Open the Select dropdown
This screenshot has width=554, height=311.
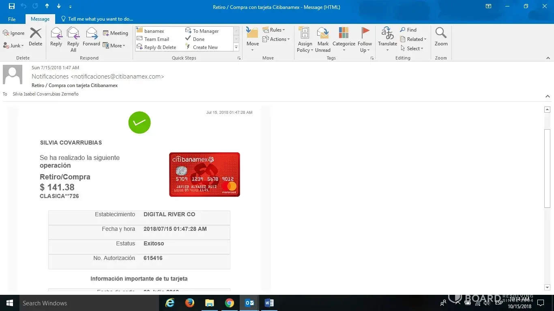pyautogui.click(x=412, y=49)
